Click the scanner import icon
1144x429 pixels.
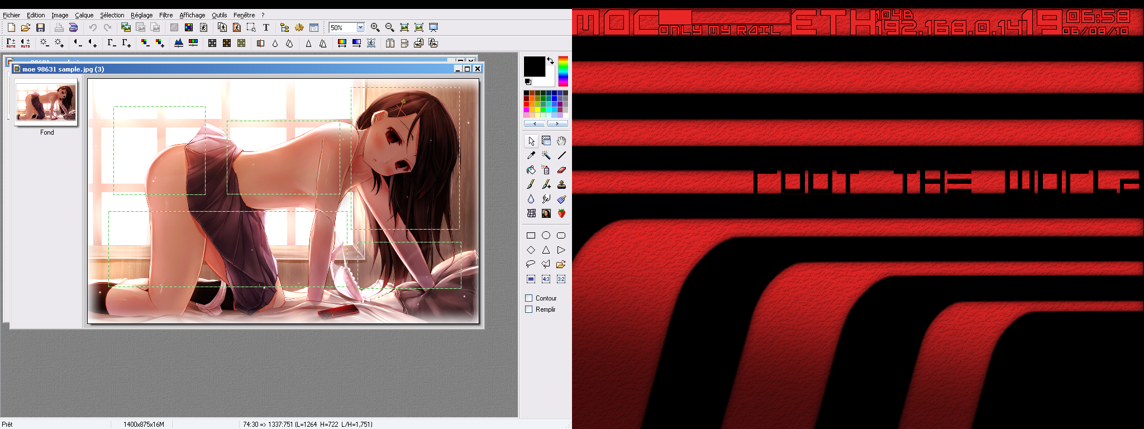(x=73, y=27)
